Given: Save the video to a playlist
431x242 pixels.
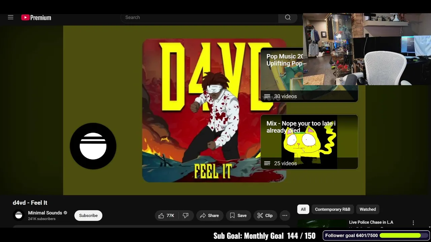Looking at the screenshot, I should point(238,215).
